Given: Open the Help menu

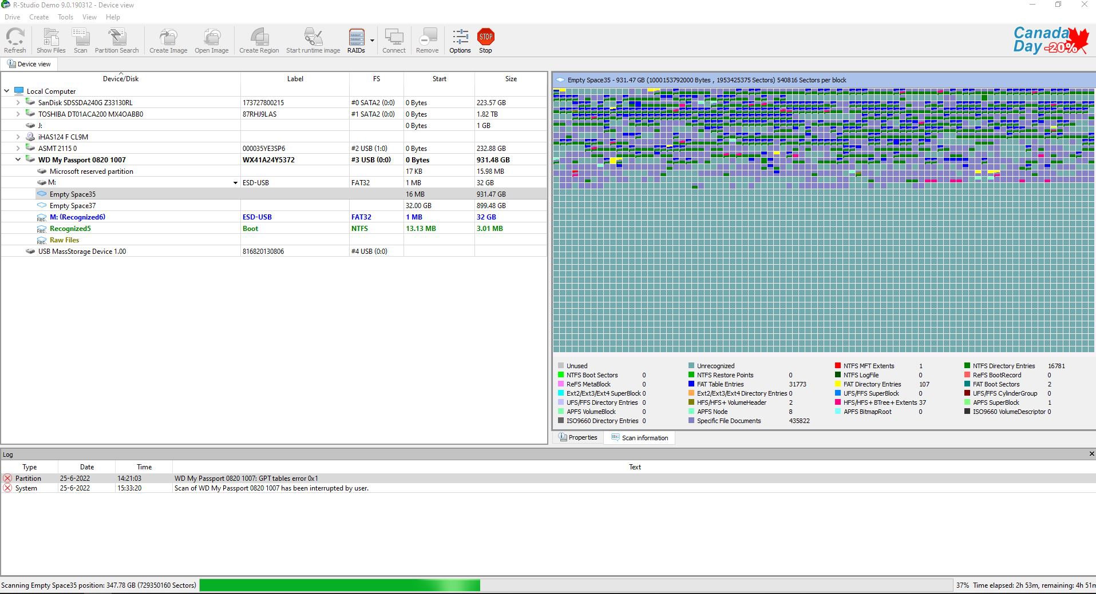Looking at the screenshot, I should pyautogui.click(x=113, y=17).
